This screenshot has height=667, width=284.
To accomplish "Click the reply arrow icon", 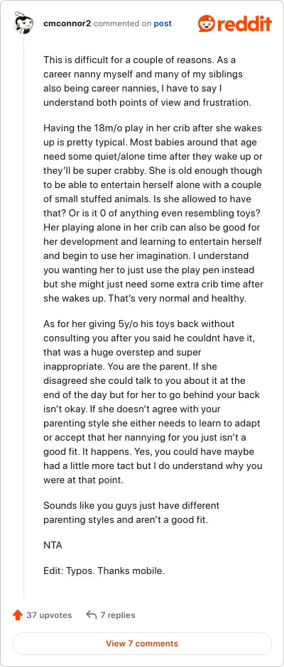I will pos(91,615).
